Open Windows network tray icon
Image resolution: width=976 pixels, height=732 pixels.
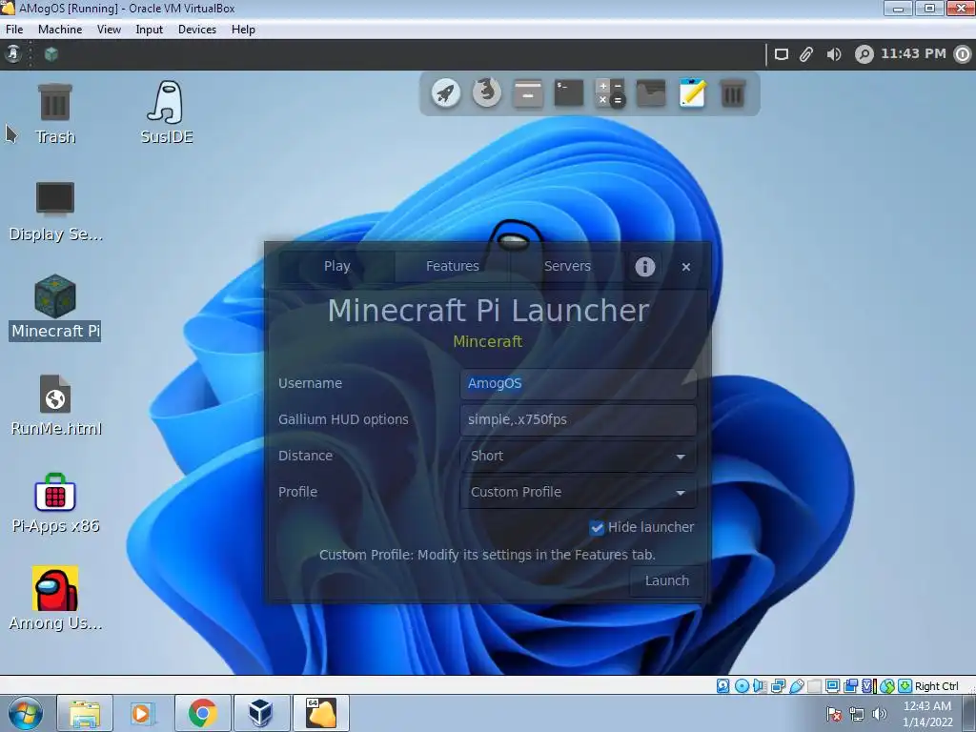pyautogui.click(x=857, y=714)
